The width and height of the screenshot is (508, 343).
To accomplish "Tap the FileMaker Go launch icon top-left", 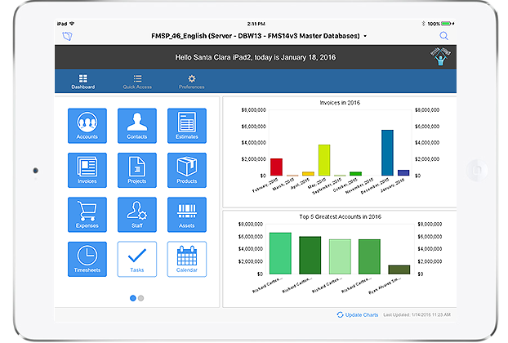I will (x=68, y=36).
